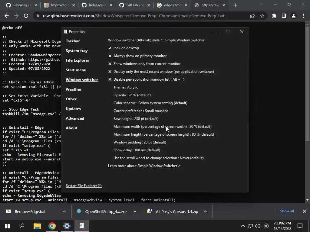Open the Chrome profile avatar
This screenshot has height=232, width=310.
[x=294, y=16]
